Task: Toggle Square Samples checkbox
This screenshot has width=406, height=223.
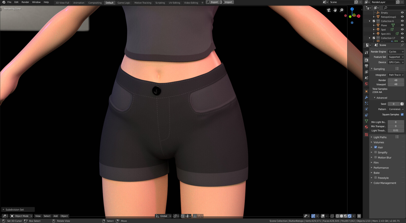Action: pos(402,115)
